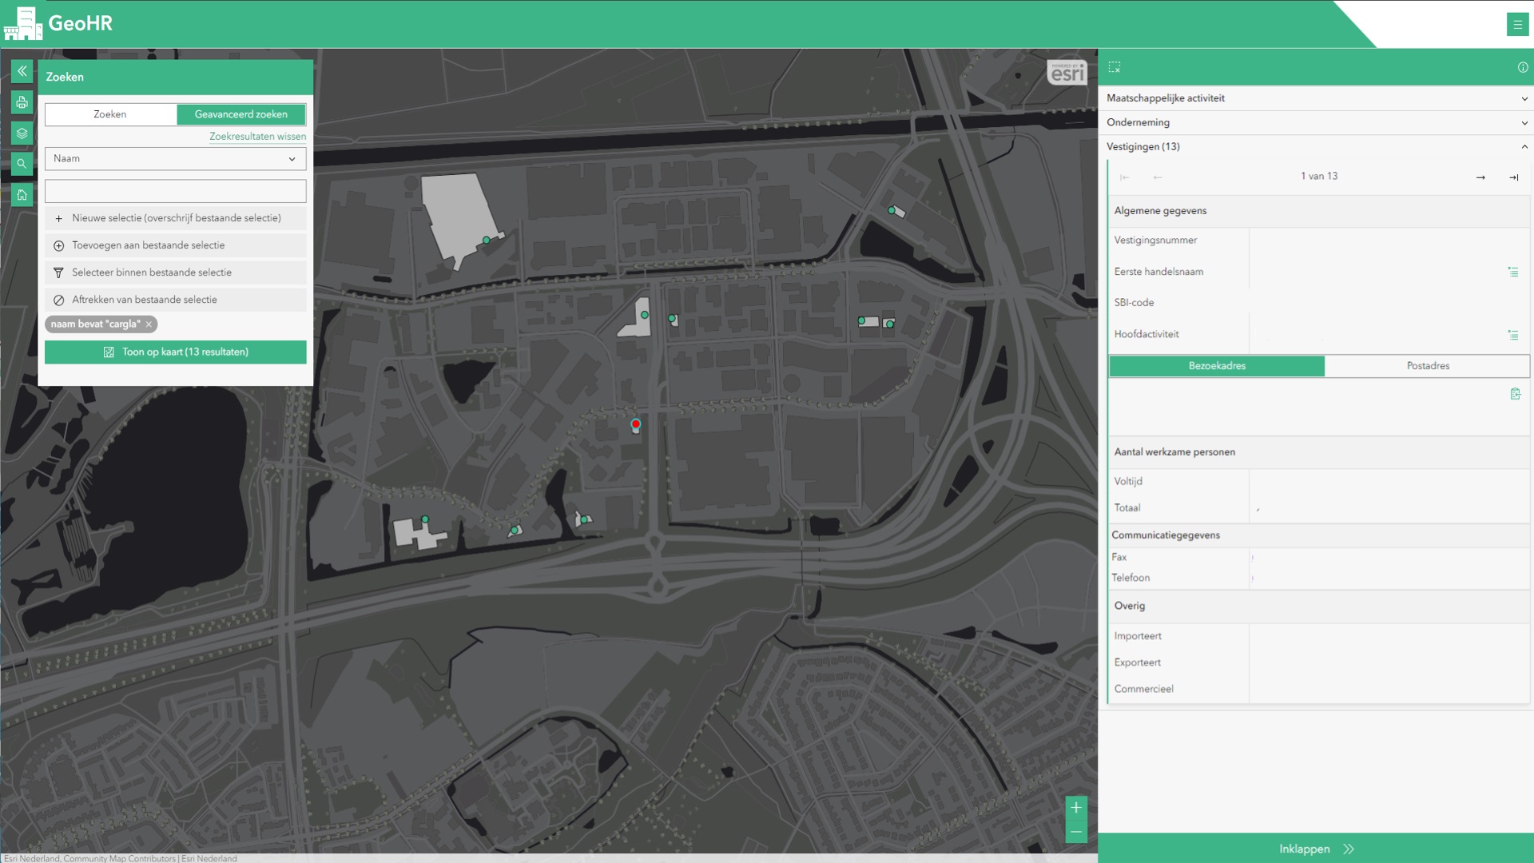Jump to last vestiging record arrow
This screenshot has height=863, width=1534.
pos(1513,177)
